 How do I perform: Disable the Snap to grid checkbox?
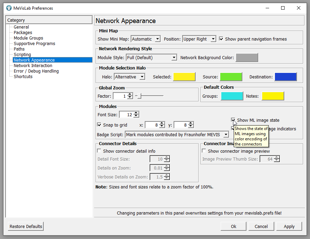99,125
